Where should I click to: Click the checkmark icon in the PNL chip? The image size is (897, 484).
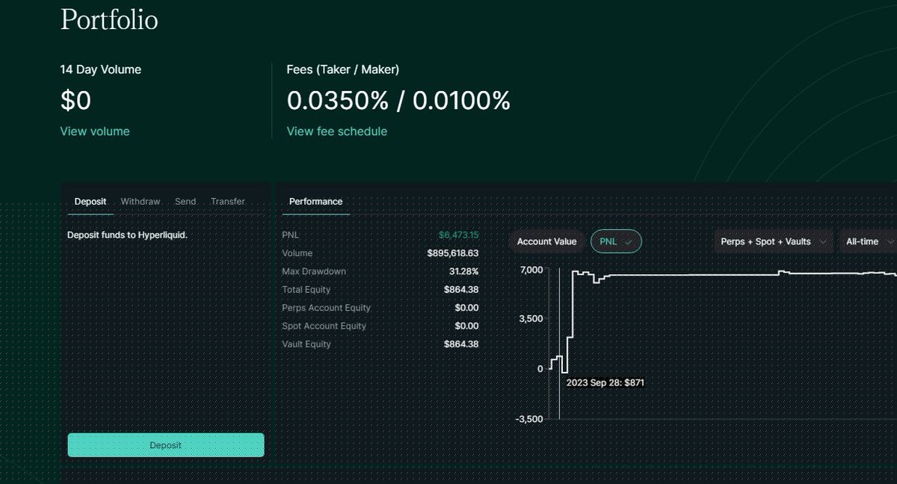pyautogui.click(x=629, y=242)
